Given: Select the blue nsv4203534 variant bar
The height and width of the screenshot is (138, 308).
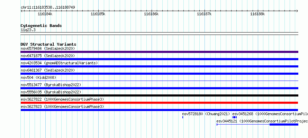Looking at the screenshot, I should [159, 66].
